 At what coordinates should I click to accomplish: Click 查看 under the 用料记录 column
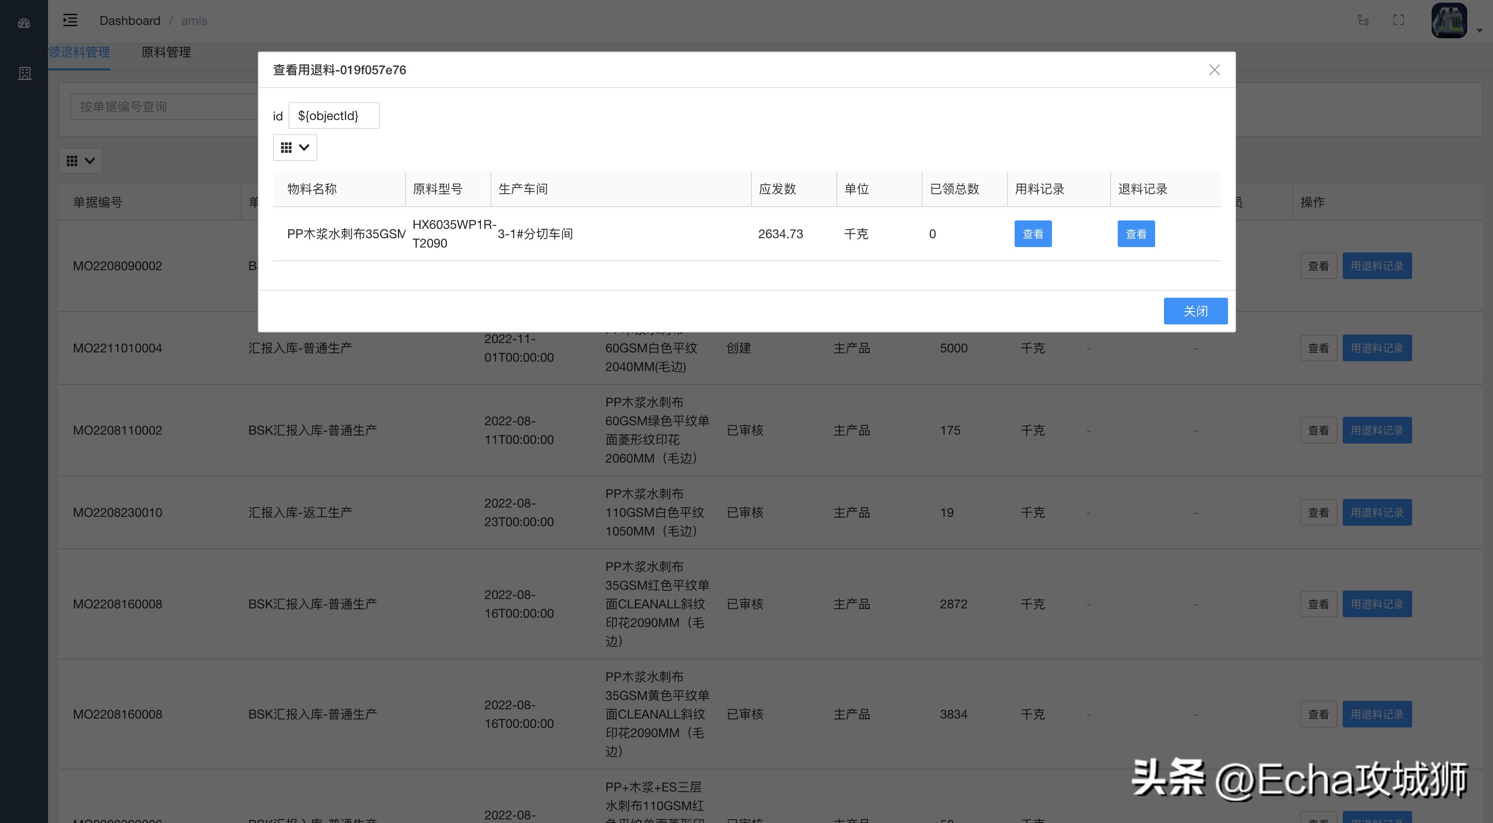pos(1033,233)
